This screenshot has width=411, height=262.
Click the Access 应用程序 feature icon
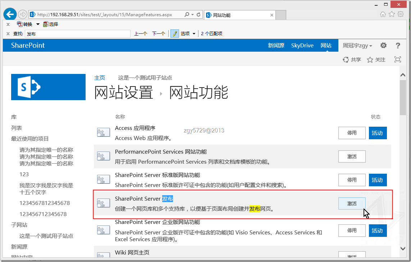(103, 132)
